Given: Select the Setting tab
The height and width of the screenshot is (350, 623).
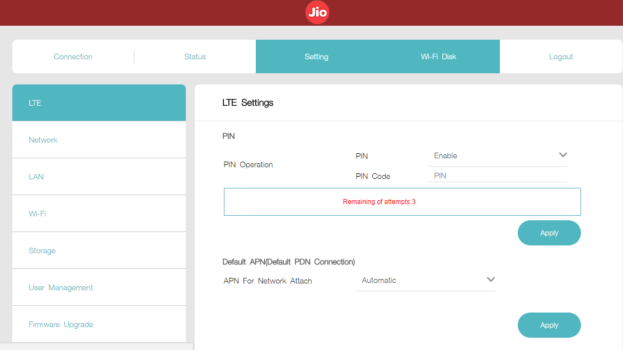Looking at the screenshot, I should (x=317, y=56).
